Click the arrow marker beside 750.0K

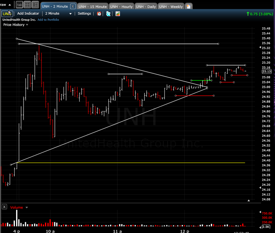pyautogui.click(x=260, y=212)
